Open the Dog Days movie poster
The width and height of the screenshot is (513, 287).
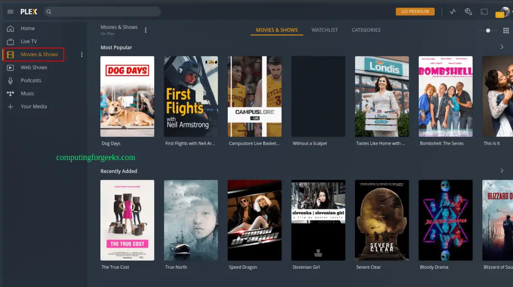coord(127,96)
